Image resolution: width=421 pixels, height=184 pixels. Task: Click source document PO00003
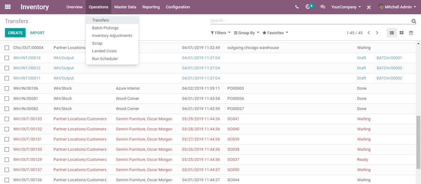click(x=235, y=88)
